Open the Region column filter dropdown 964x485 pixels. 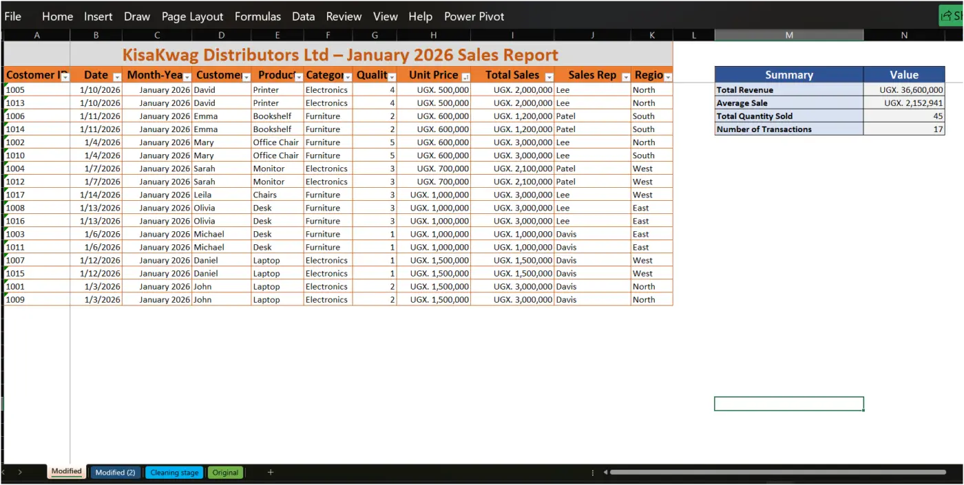(668, 77)
